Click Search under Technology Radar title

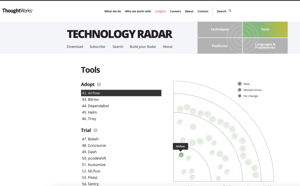point(118,47)
